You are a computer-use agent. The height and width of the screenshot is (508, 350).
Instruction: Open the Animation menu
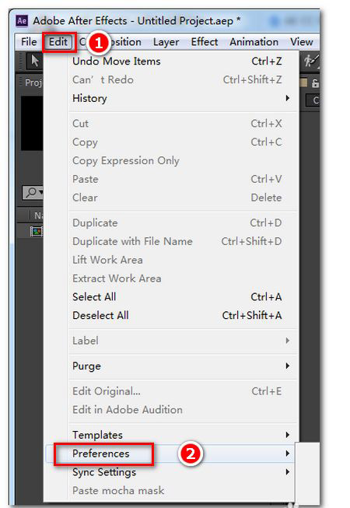tap(254, 42)
